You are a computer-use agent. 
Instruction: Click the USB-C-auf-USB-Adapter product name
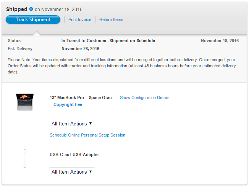(74, 154)
